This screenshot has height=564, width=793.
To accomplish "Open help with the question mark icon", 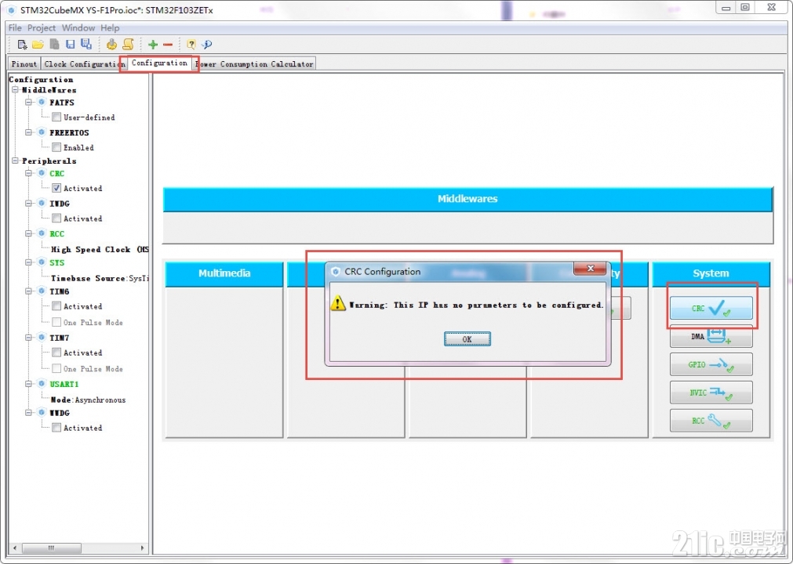I will point(191,45).
